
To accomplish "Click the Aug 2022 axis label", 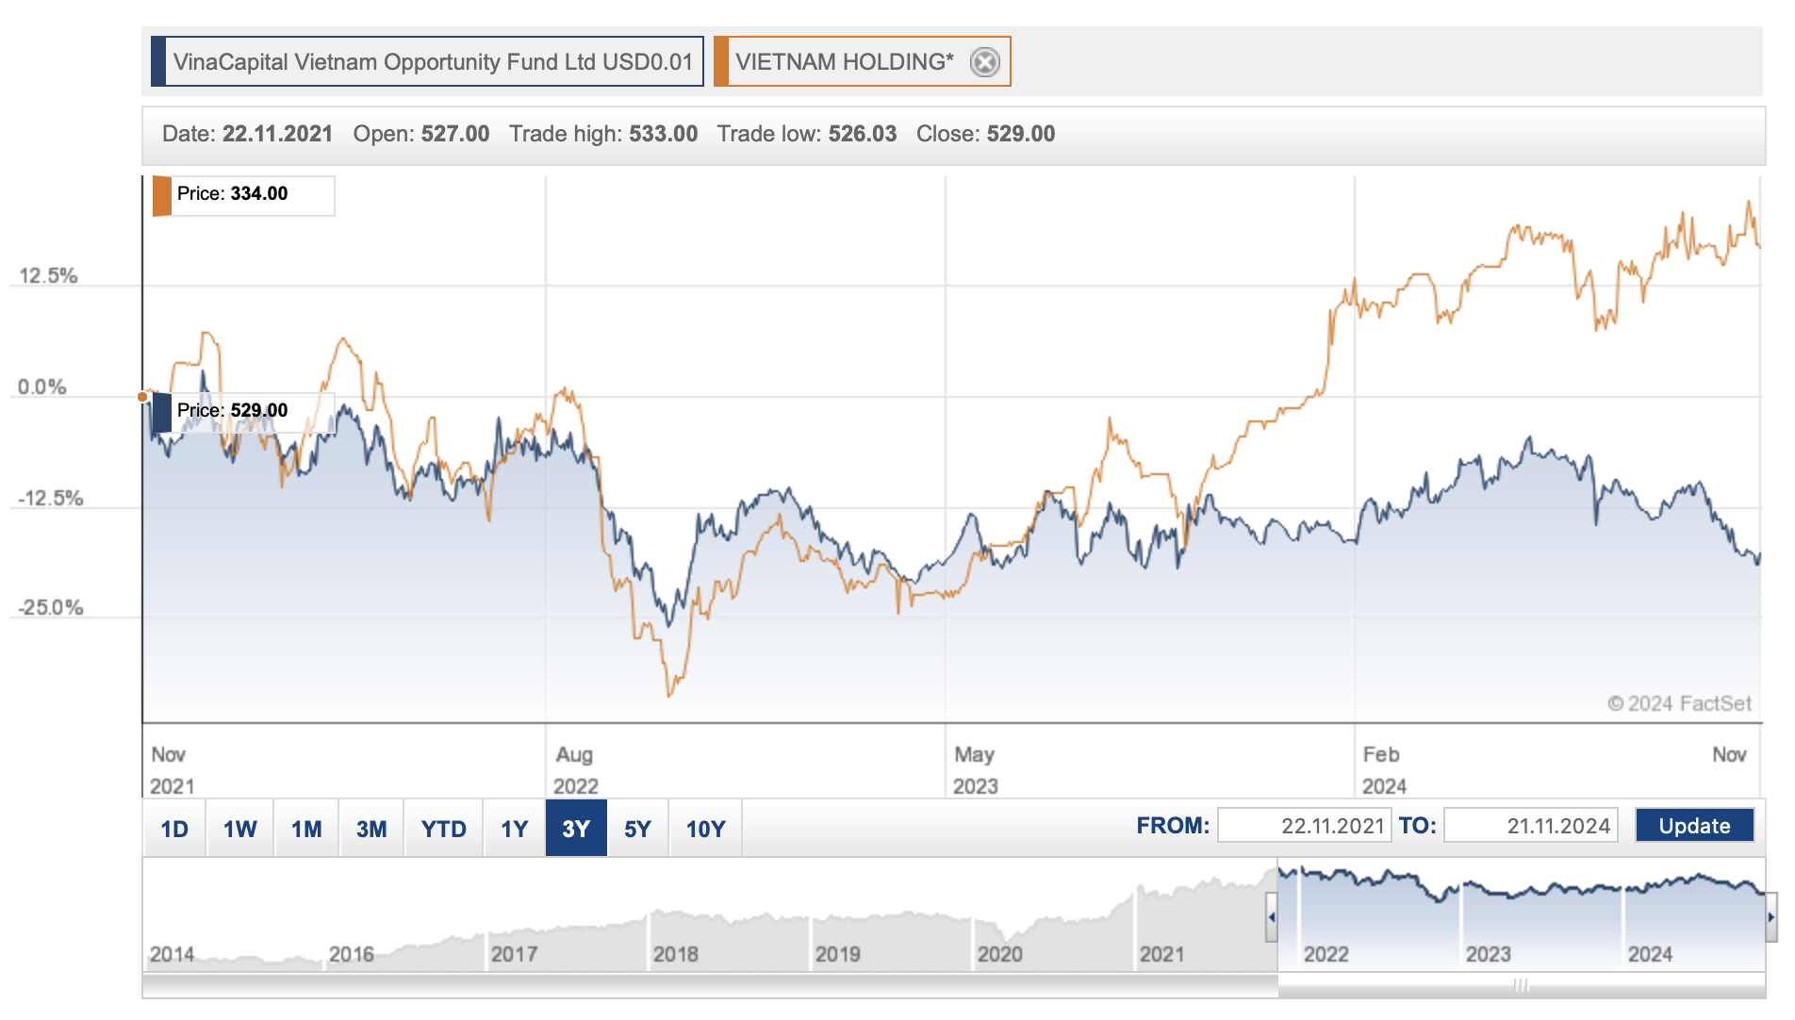I will [x=575, y=770].
